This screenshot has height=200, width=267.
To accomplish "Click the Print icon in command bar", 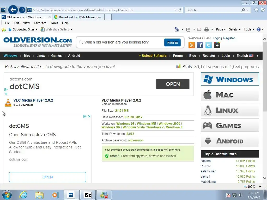I will (207, 29).
